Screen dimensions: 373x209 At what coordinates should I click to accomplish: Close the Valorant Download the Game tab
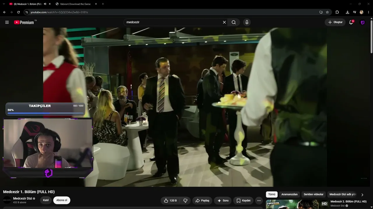(x=96, y=4)
